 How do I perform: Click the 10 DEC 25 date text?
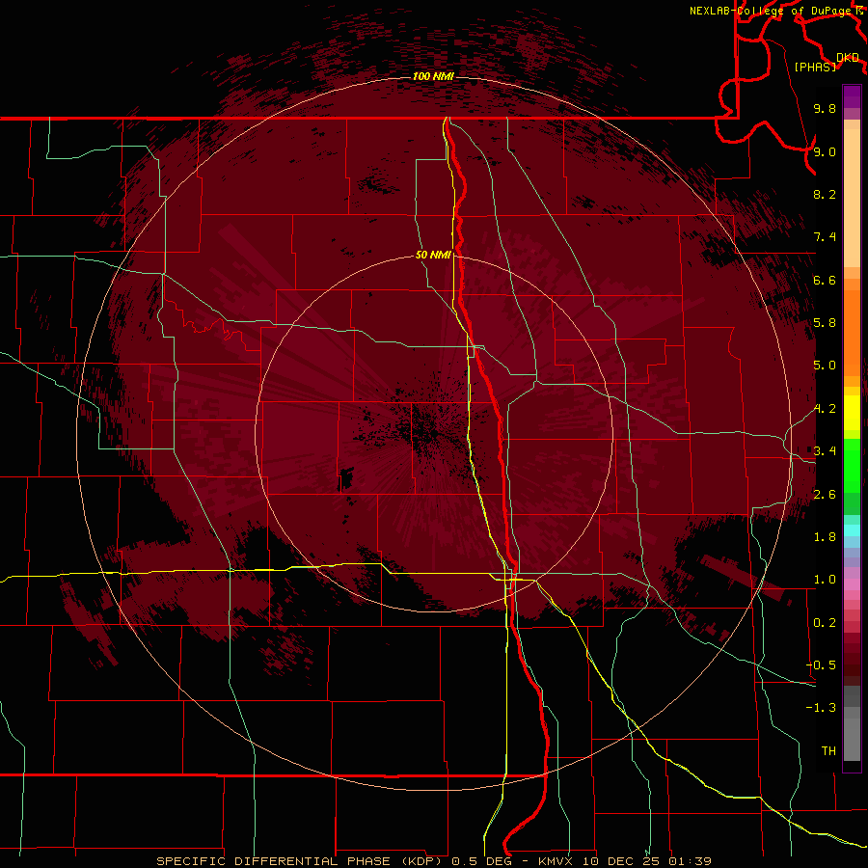pos(622,861)
